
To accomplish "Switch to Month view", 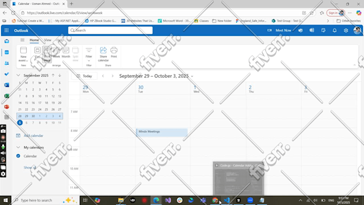I will pos(66,52).
